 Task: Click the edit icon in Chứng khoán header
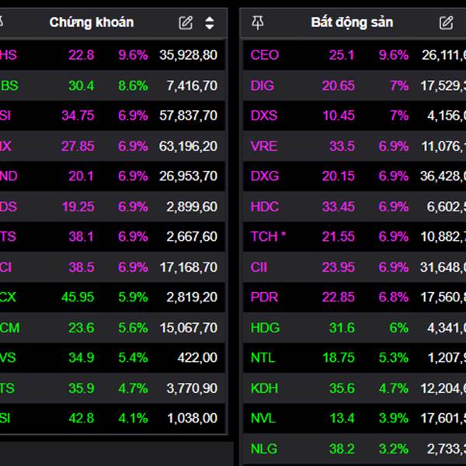[x=186, y=23]
